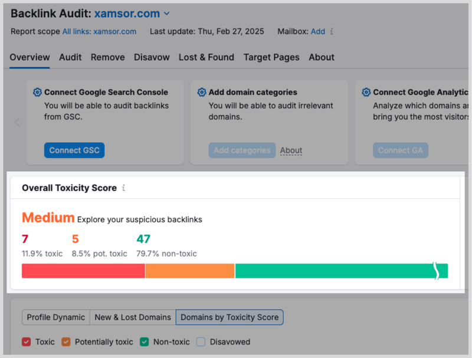Enable the Disavowed filter checkbox
The width and height of the screenshot is (472, 358).
pyautogui.click(x=201, y=342)
